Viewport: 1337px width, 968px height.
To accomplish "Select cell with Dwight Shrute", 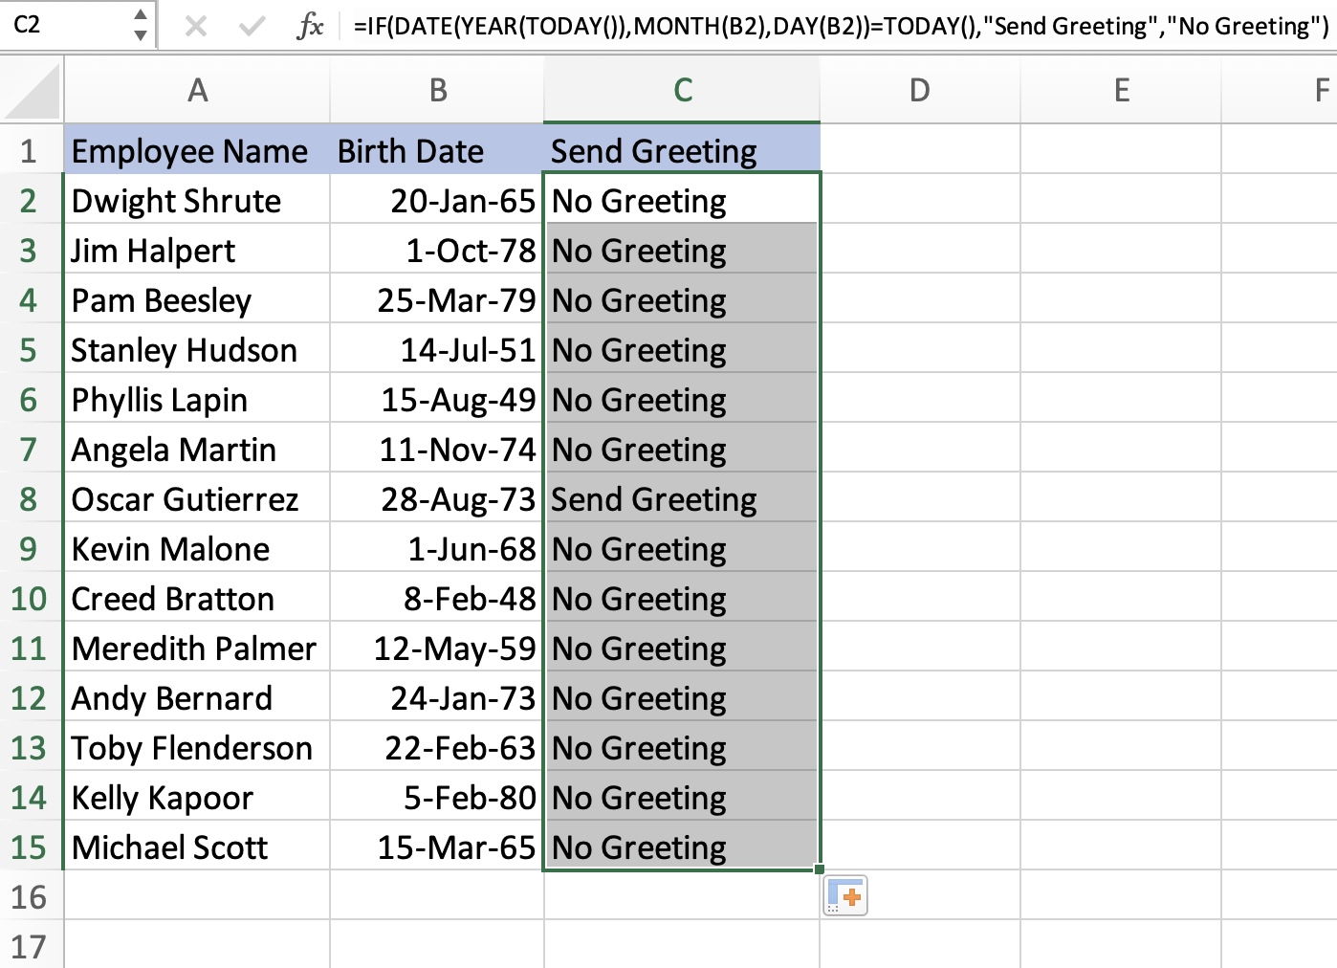I will click(197, 200).
